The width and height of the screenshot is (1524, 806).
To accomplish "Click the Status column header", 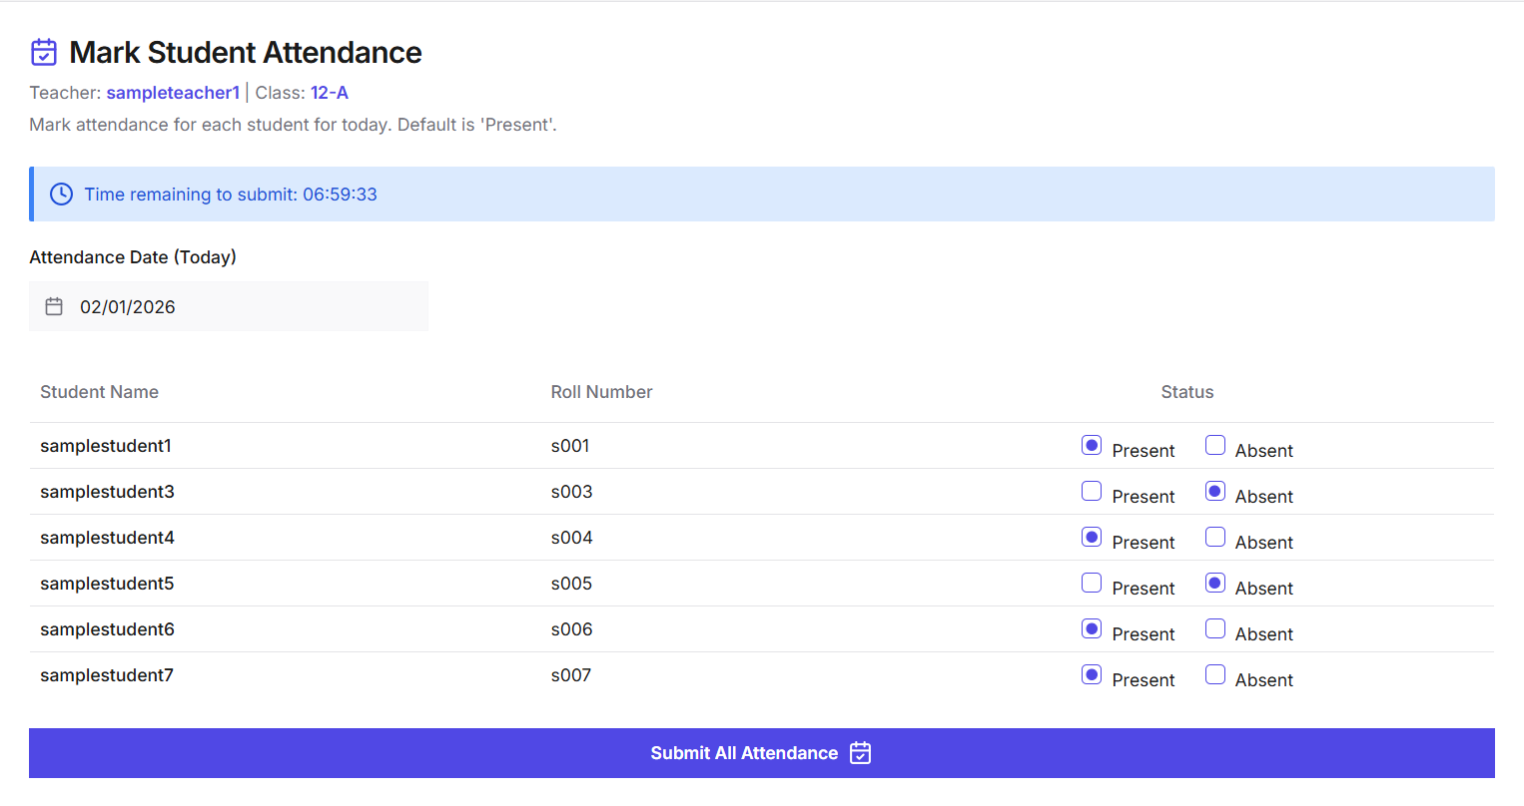I will 1187,392.
